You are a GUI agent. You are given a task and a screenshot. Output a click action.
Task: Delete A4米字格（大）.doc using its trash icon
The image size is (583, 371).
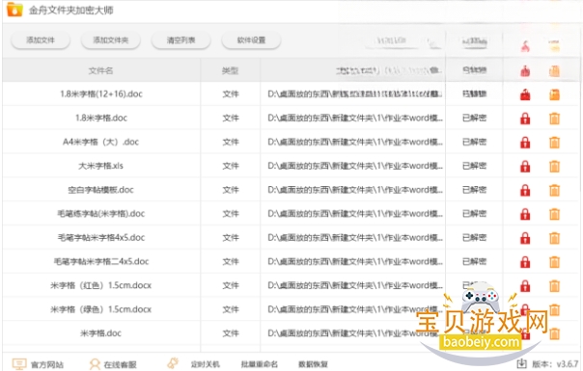tap(554, 143)
